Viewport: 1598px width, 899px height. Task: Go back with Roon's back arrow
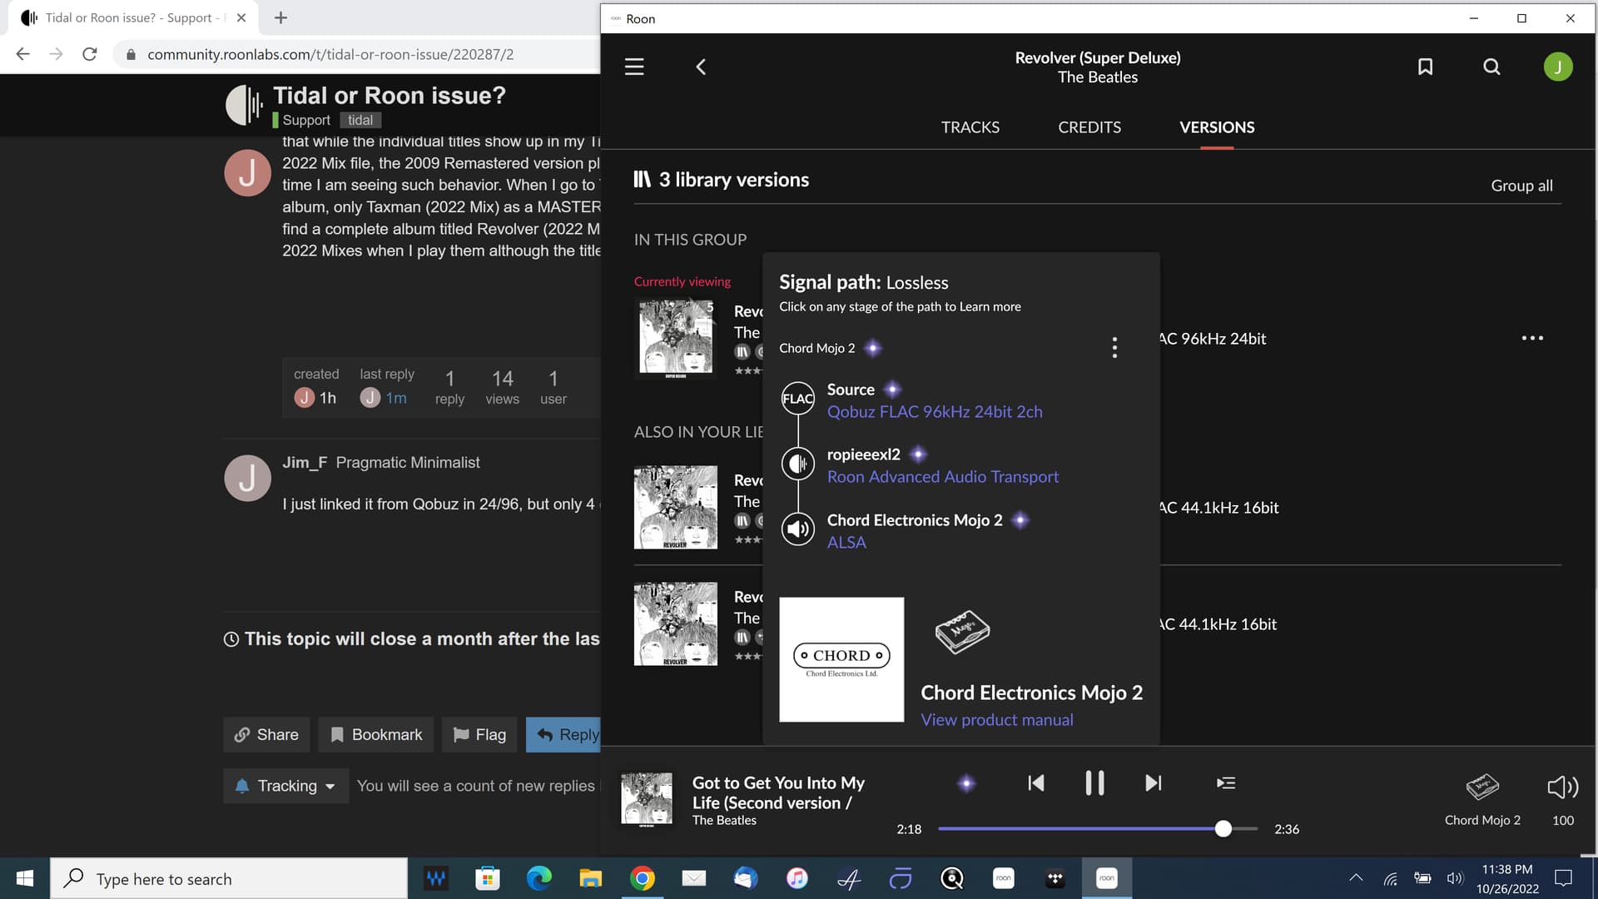701,67
